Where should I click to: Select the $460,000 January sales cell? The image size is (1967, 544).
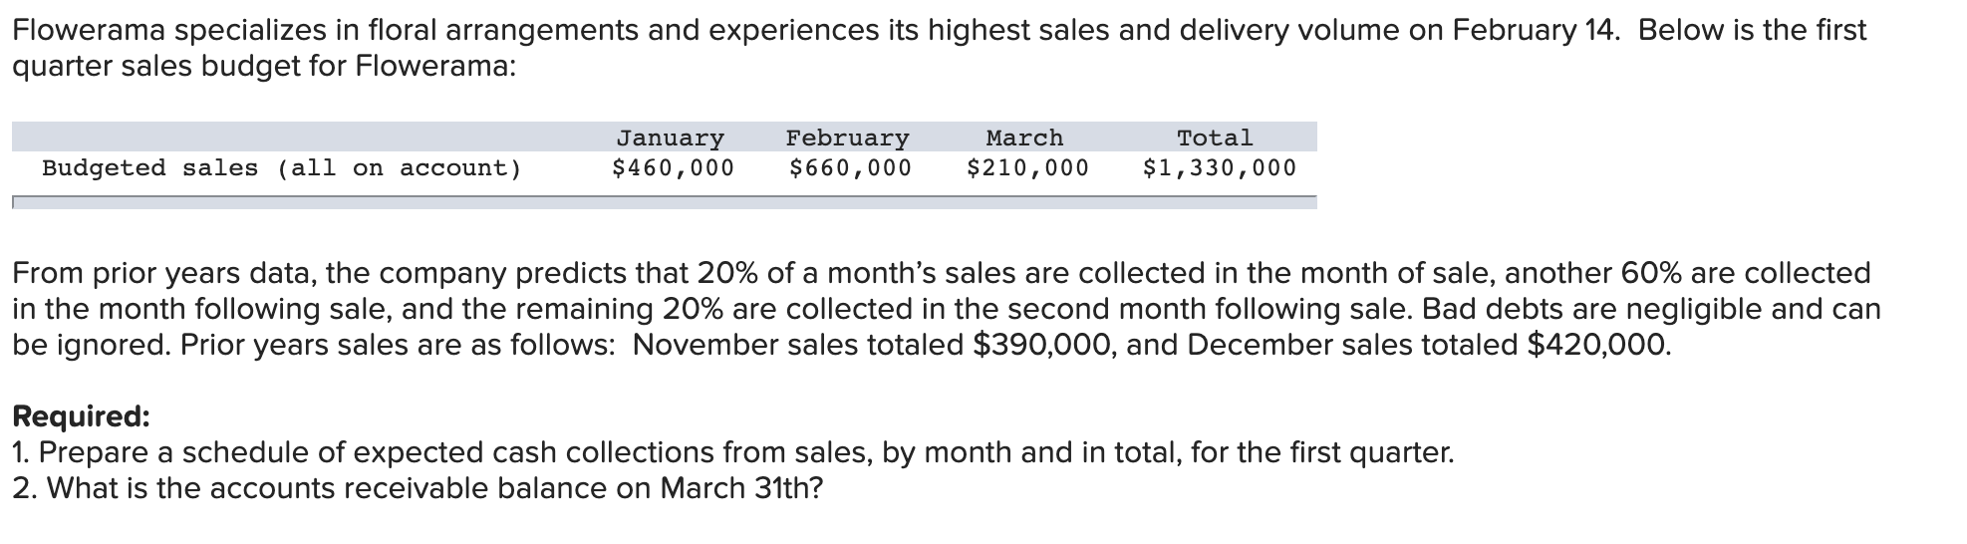[673, 167]
